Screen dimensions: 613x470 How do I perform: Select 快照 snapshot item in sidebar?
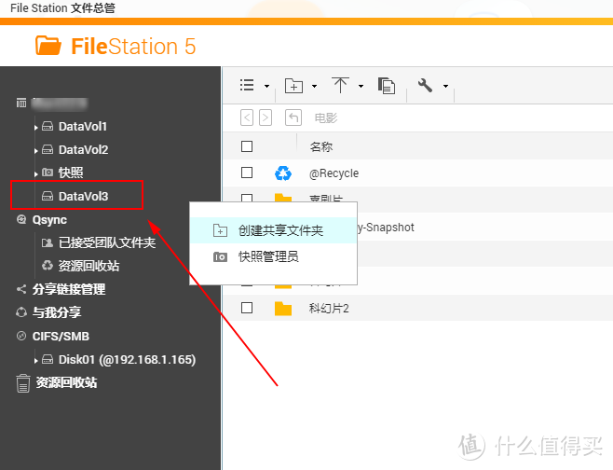[71, 173]
